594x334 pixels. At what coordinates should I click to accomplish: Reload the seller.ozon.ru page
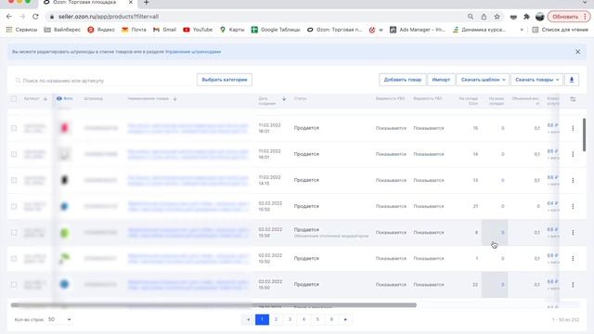35,17
